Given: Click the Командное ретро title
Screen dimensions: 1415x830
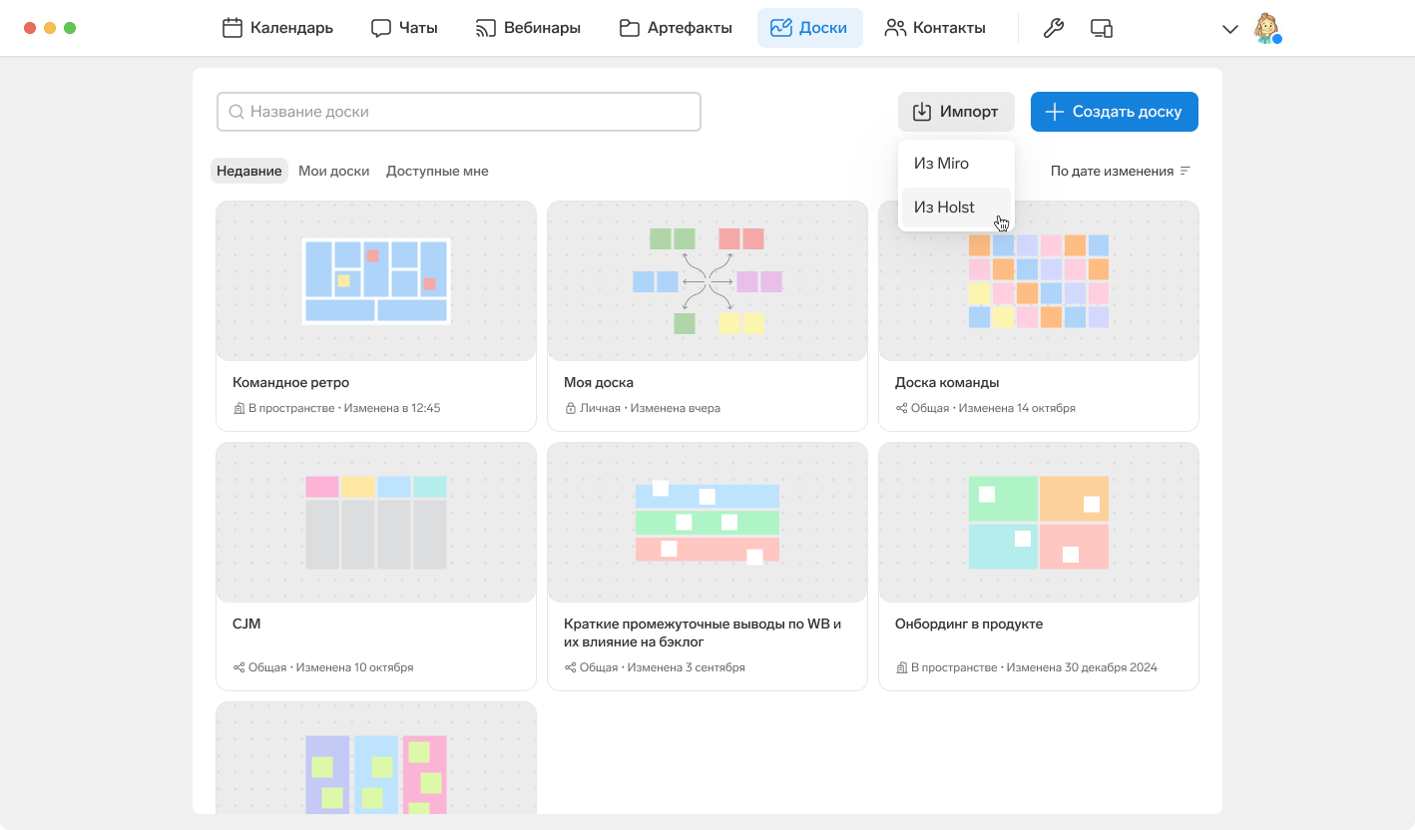Looking at the screenshot, I should click(290, 382).
